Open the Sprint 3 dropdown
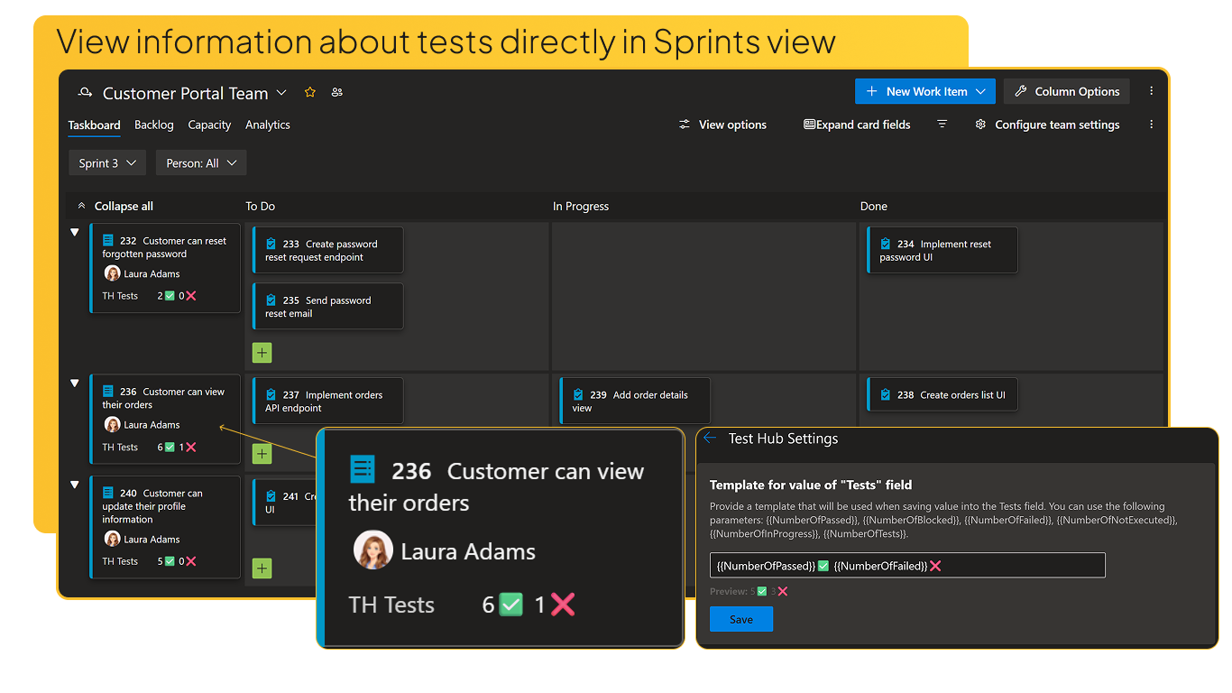Viewport: 1232px width, 693px height. coord(106,162)
